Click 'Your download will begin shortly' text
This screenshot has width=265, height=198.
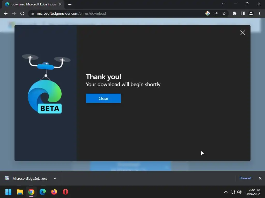pos(123,84)
